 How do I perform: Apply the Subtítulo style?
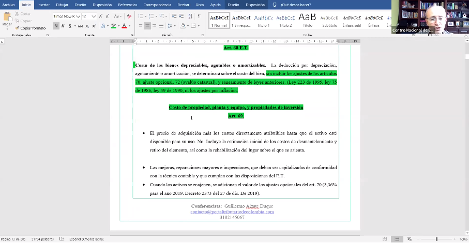pos(329,21)
